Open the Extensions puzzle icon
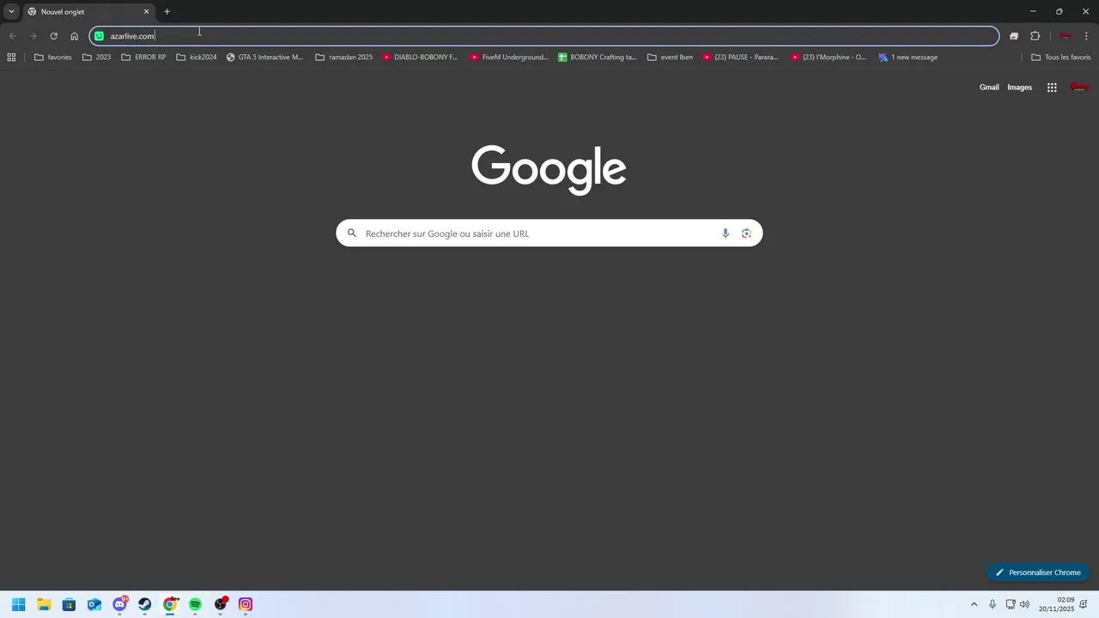 1035,36
